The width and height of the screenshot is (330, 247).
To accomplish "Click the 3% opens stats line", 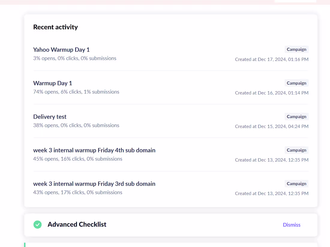I will 75,58.
